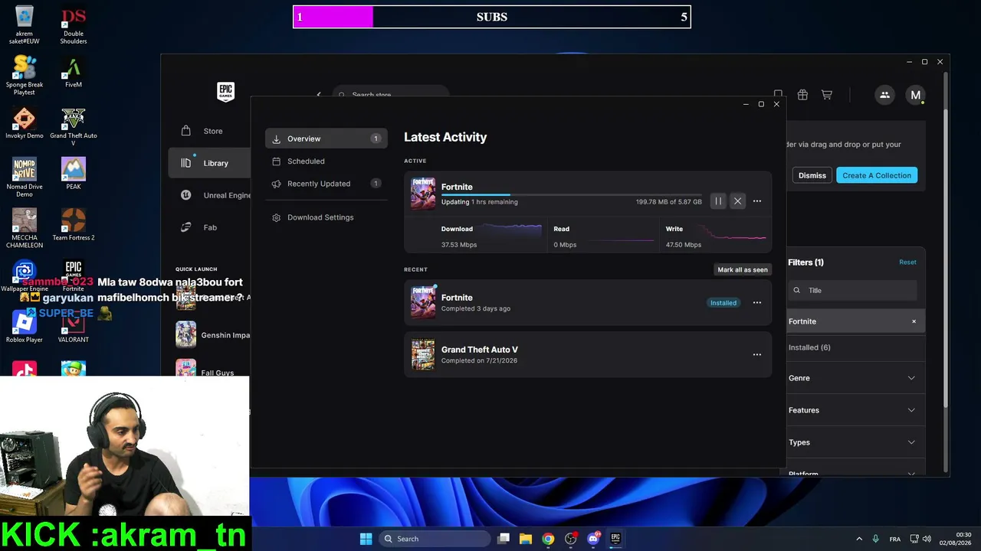This screenshot has height=551, width=981.
Task: Open the Recycle Bin desktop icon
Action: 25,25
